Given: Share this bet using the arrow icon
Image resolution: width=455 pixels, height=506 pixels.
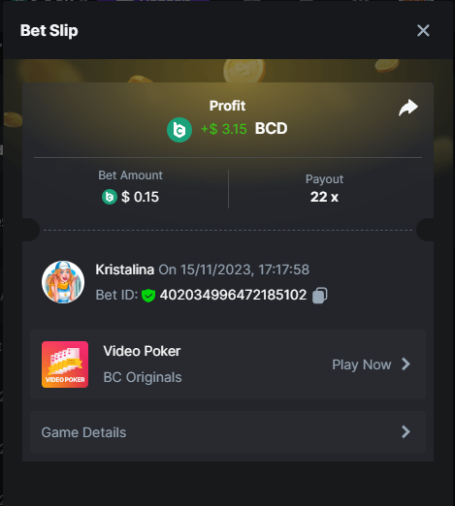Looking at the screenshot, I should pos(408,108).
